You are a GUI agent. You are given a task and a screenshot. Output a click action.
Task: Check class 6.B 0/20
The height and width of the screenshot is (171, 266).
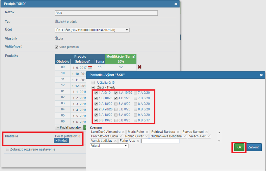pyautogui.click(x=116, y=120)
